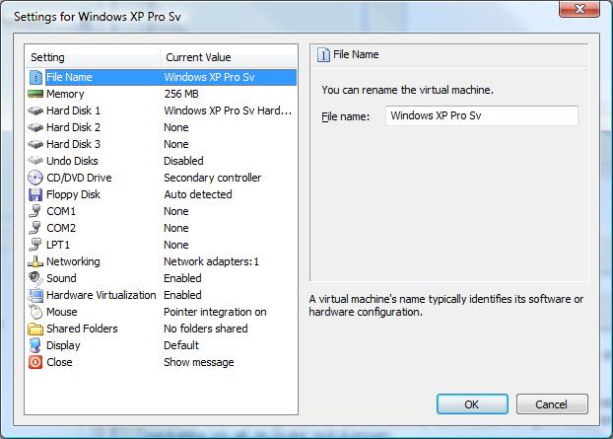The width and height of the screenshot is (613, 439).
Task: Select the COM2 setting
Action: (x=161, y=228)
